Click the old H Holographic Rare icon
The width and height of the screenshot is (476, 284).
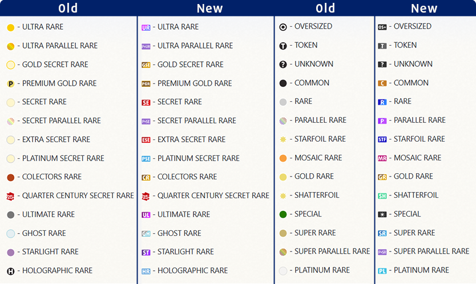click(11, 271)
